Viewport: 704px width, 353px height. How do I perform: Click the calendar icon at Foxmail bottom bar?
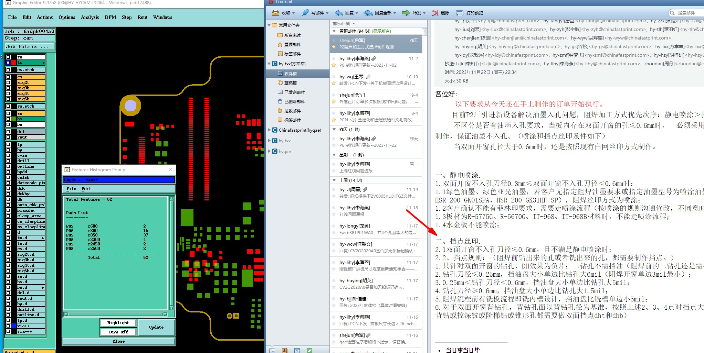tap(297, 350)
